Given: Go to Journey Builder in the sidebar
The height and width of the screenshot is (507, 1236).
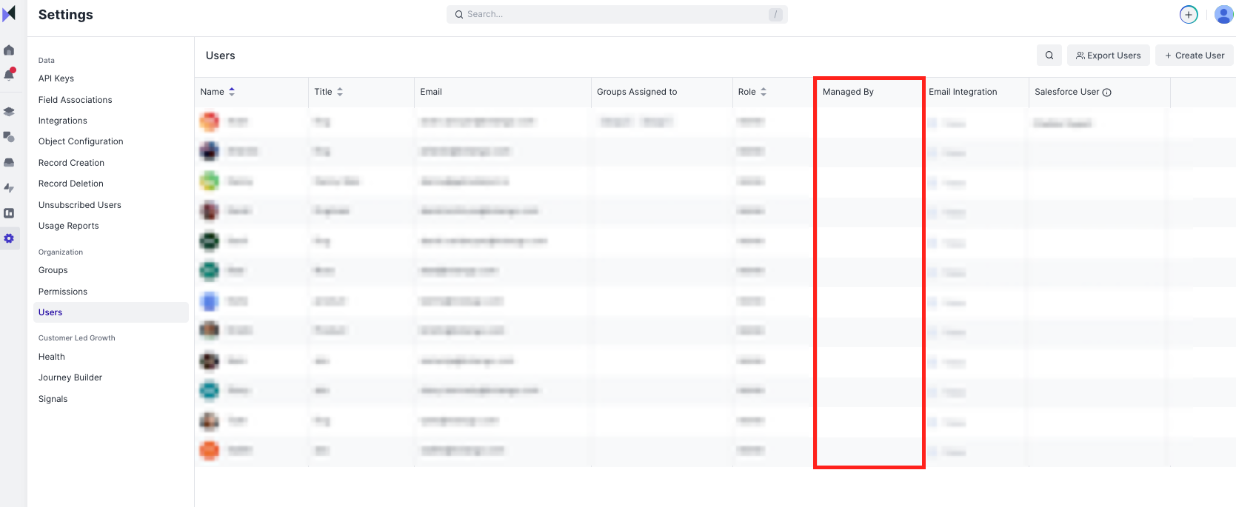Looking at the screenshot, I should click(x=70, y=377).
